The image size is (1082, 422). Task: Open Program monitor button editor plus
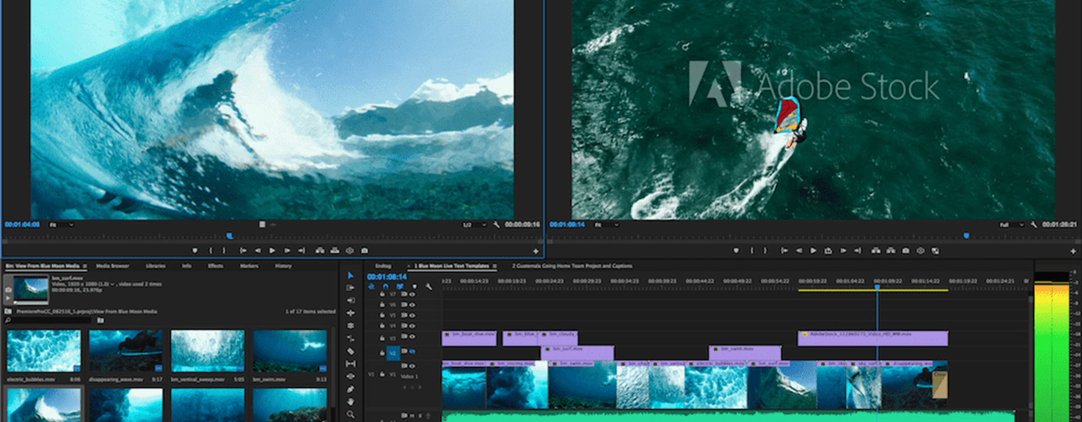tap(1073, 251)
